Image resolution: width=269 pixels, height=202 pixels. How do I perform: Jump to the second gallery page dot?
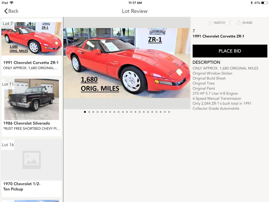(89, 112)
